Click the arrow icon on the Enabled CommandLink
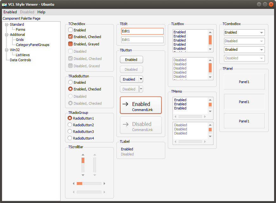The height and width of the screenshot is (203, 276). point(125,104)
